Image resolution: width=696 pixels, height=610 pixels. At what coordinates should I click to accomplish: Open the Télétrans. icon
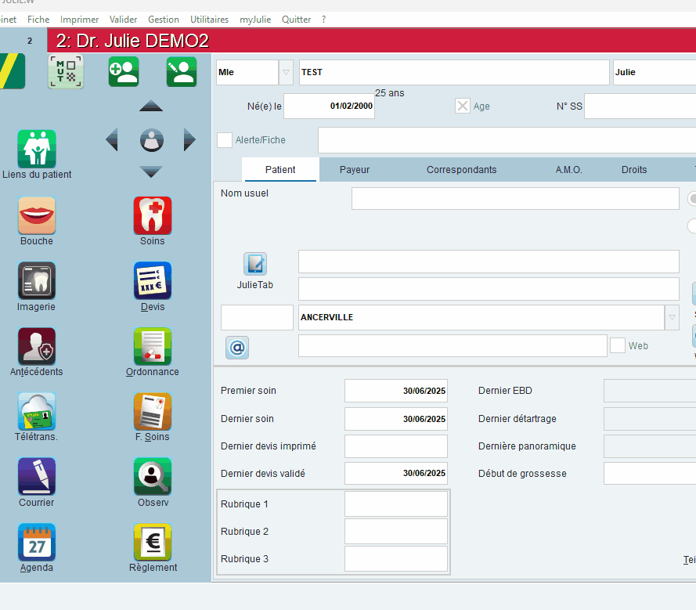37,412
